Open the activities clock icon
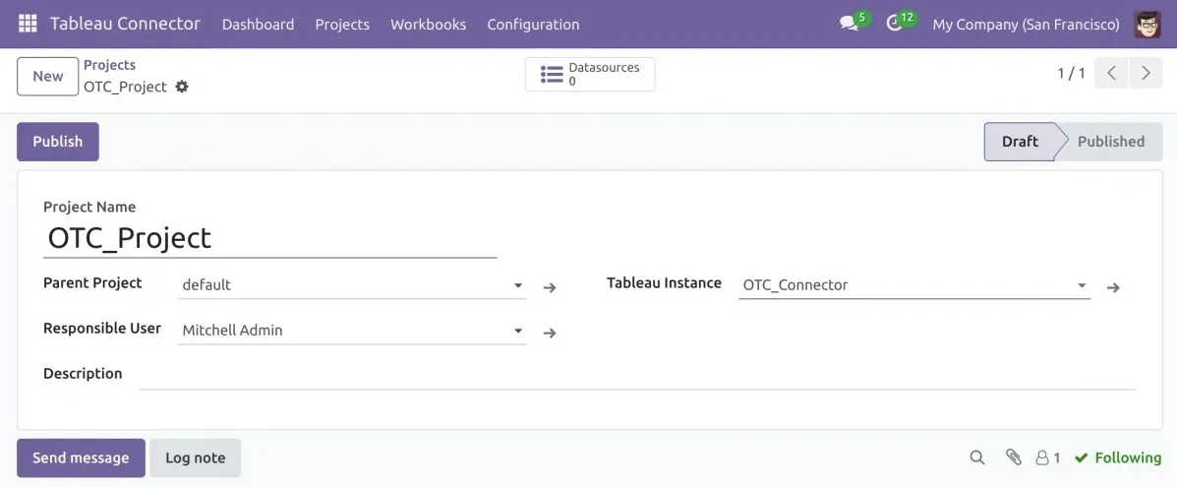Image resolution: width=1177 pixels, height=487 pixels. point(893,24)
